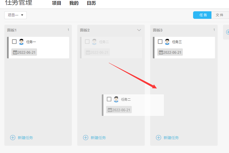
Task: Click the avatar icon on 任务三
Action: tap(167, 42)
